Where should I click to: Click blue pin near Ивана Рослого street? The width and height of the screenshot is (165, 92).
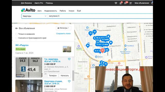pos(111,43)
